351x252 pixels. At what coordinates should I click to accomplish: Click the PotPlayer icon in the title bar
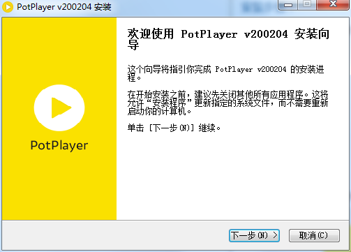coord(8,7)
